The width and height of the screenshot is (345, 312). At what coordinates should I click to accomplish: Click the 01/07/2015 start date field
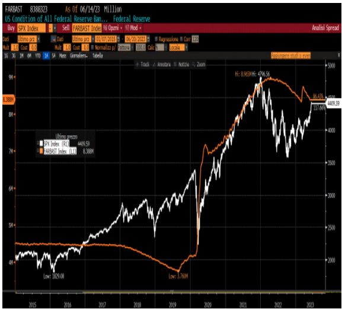106,39
